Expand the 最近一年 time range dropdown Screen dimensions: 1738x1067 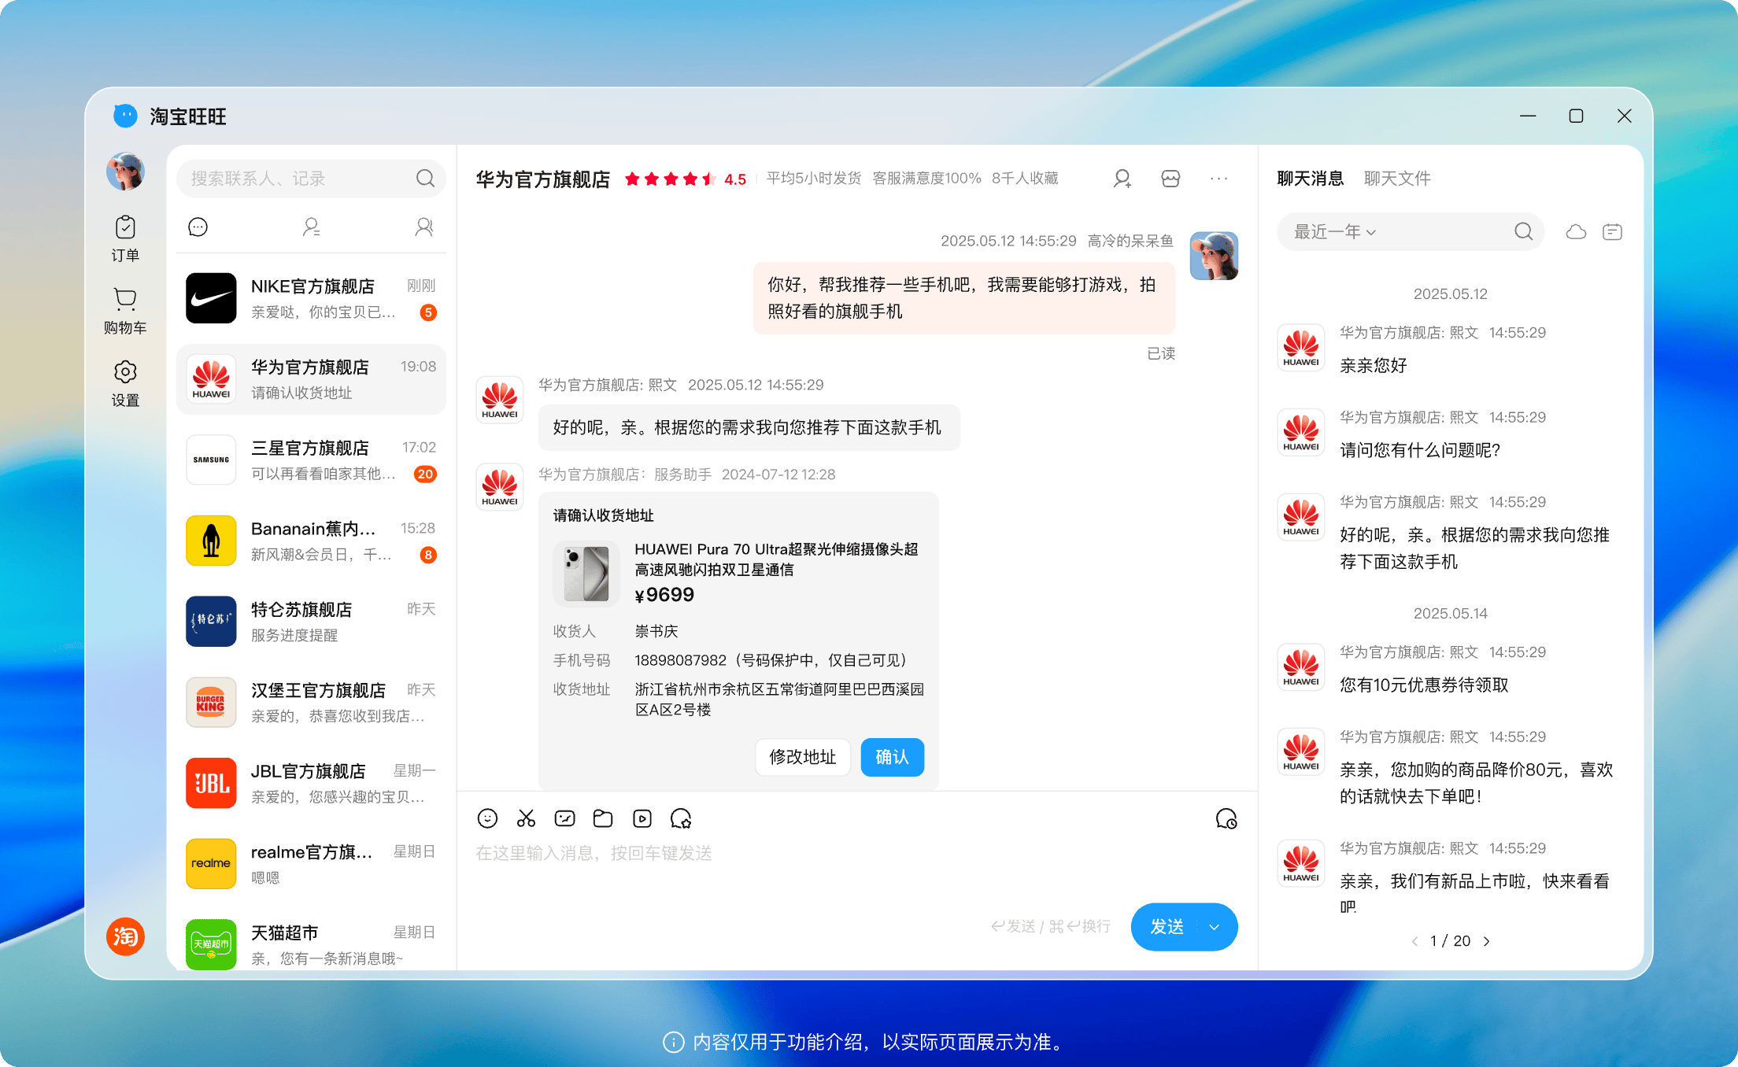click(1335, 231)
